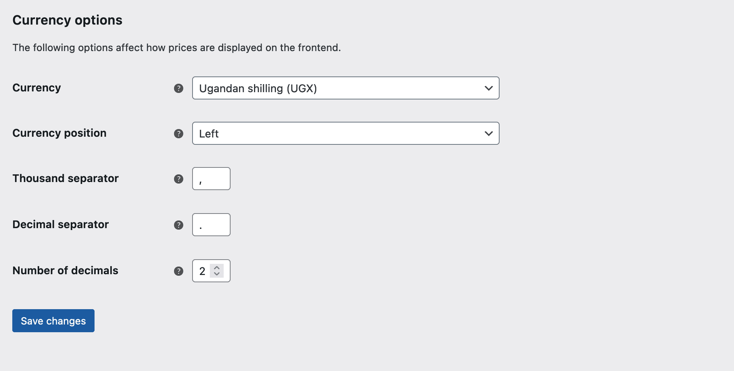Select the Ugandan shilling currency selector
Screen dimensions: 734x371
point(345,88)
